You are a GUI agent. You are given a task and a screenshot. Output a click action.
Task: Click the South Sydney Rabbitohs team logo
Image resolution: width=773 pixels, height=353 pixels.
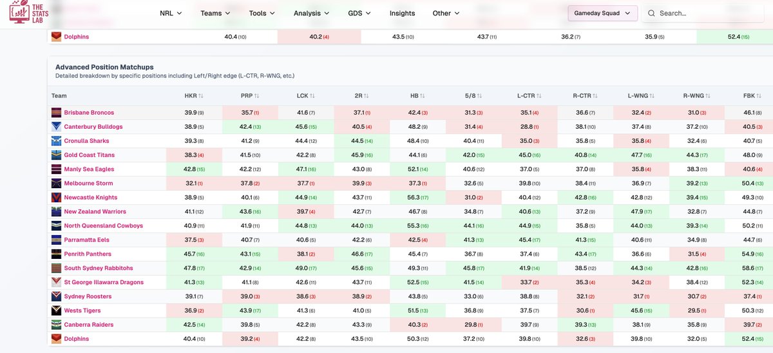57,269
